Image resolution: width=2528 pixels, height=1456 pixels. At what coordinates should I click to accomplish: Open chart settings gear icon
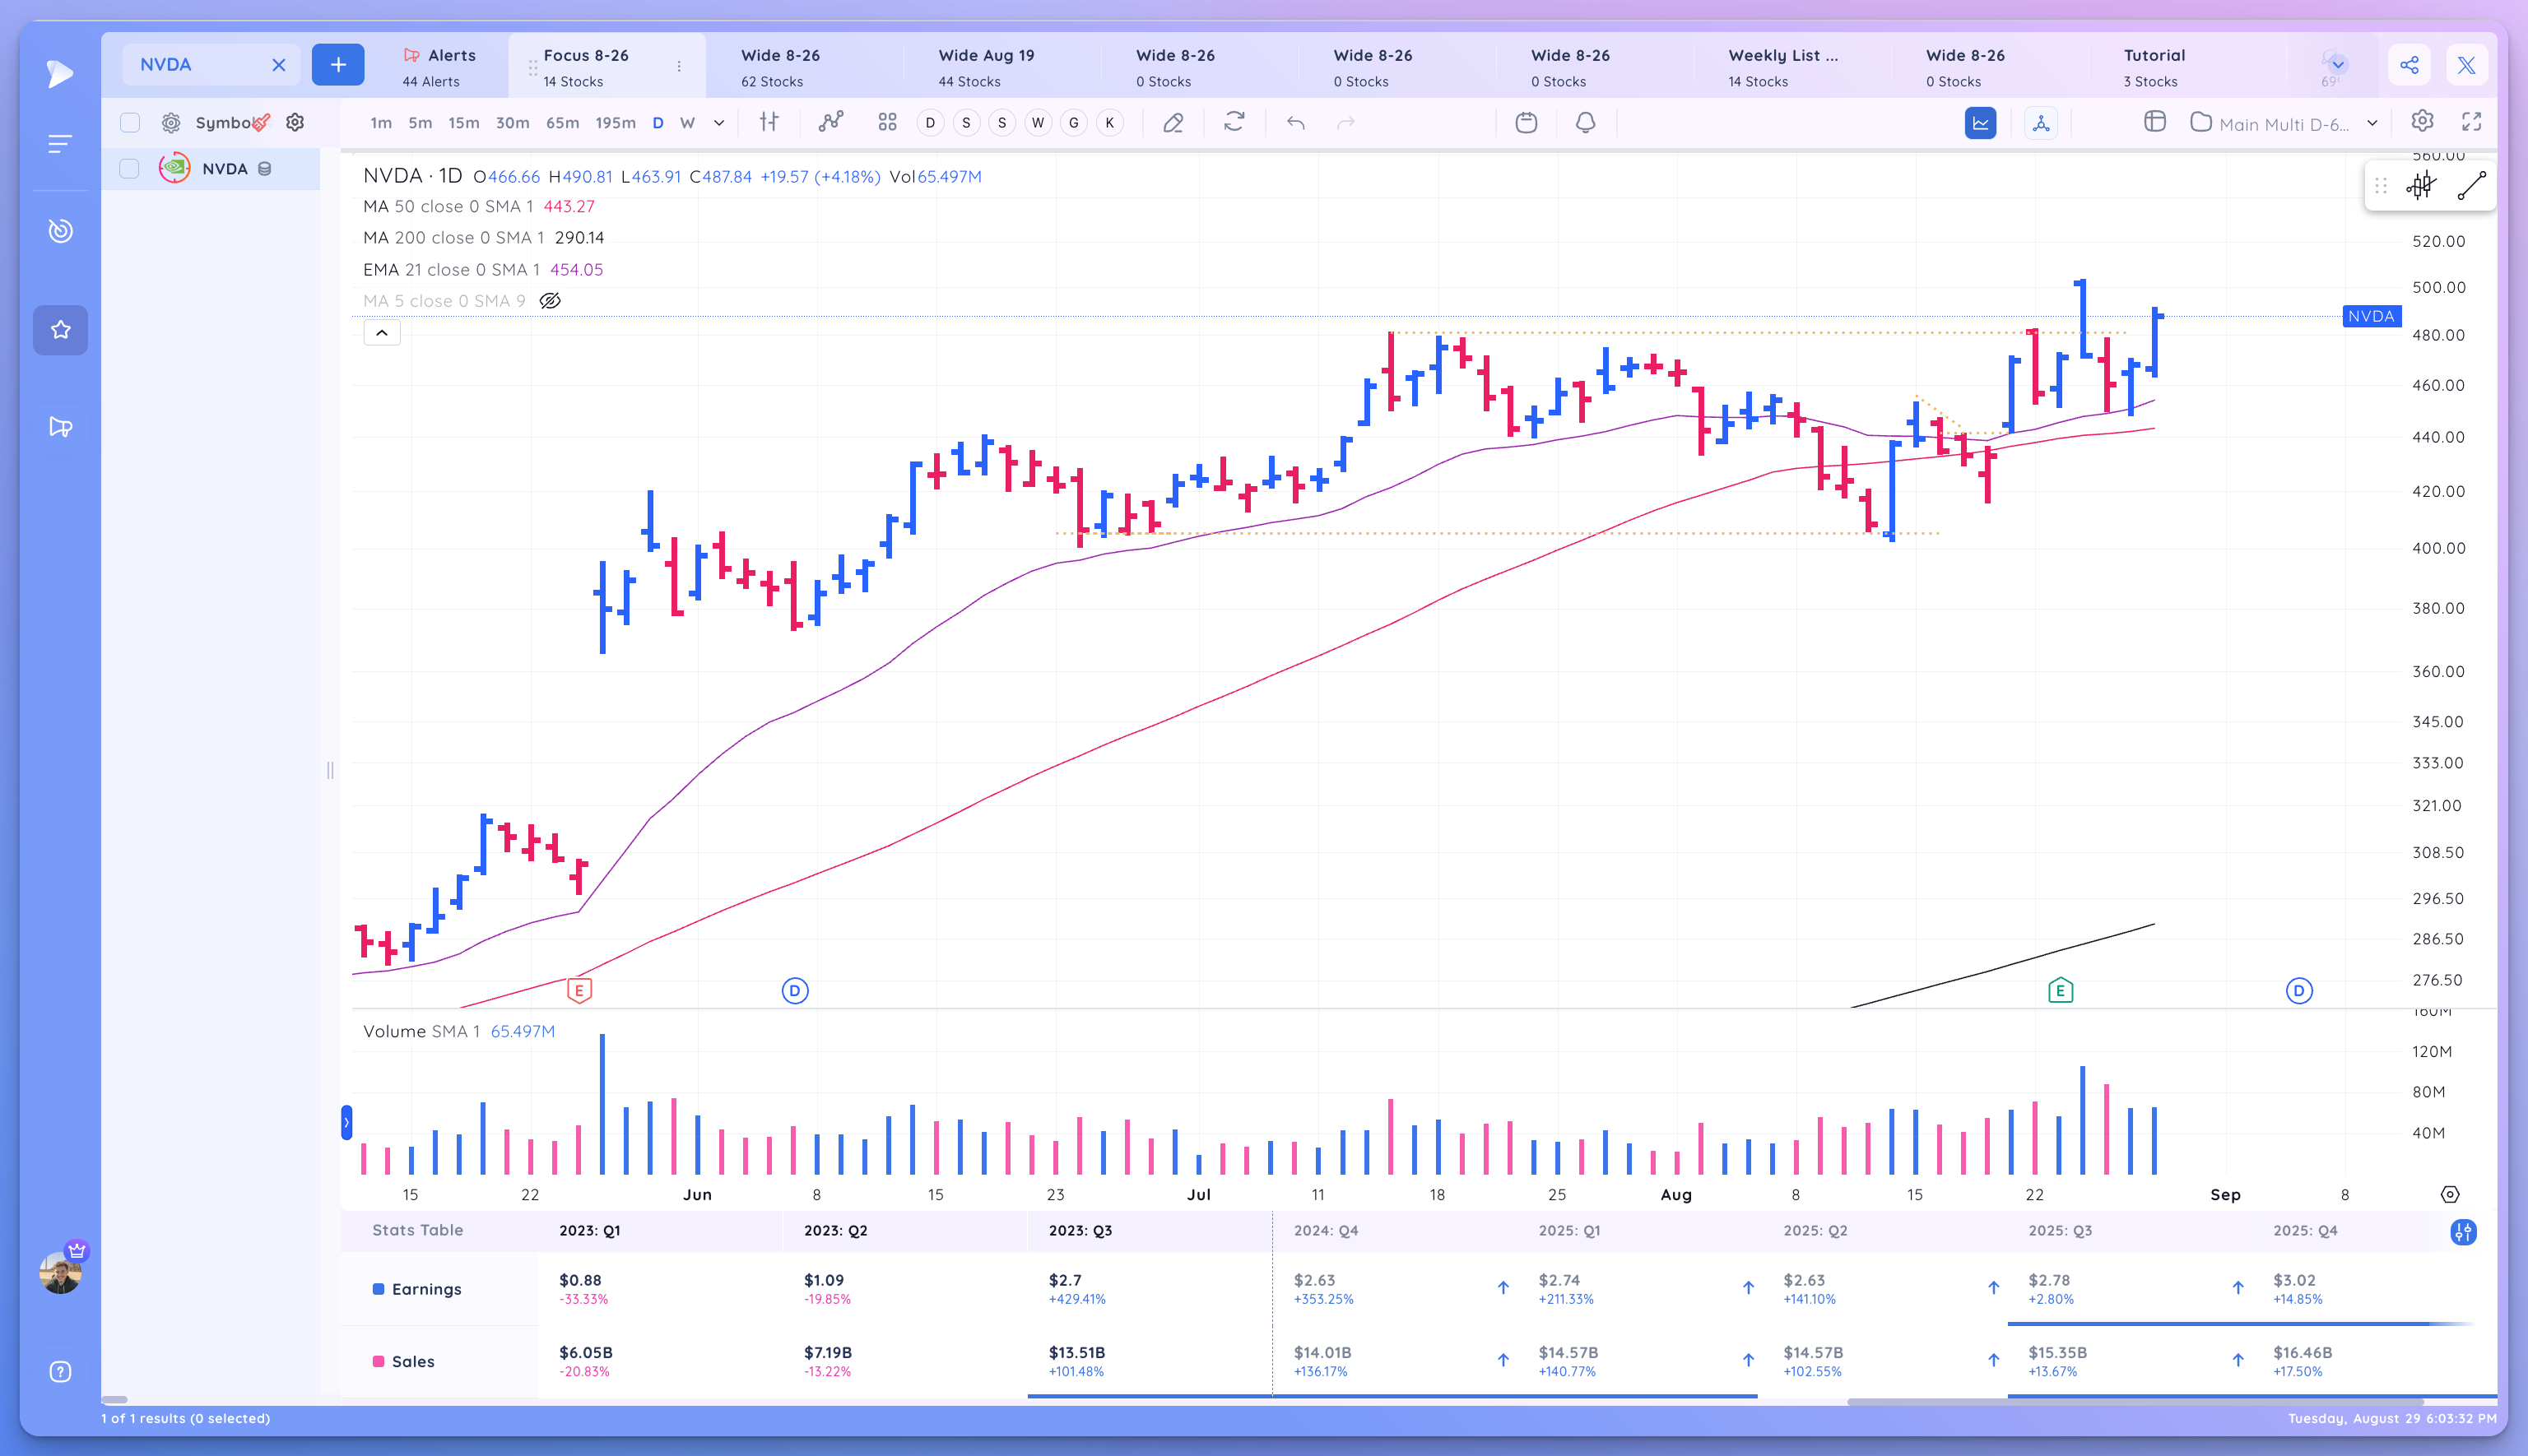coord(2422,121)
